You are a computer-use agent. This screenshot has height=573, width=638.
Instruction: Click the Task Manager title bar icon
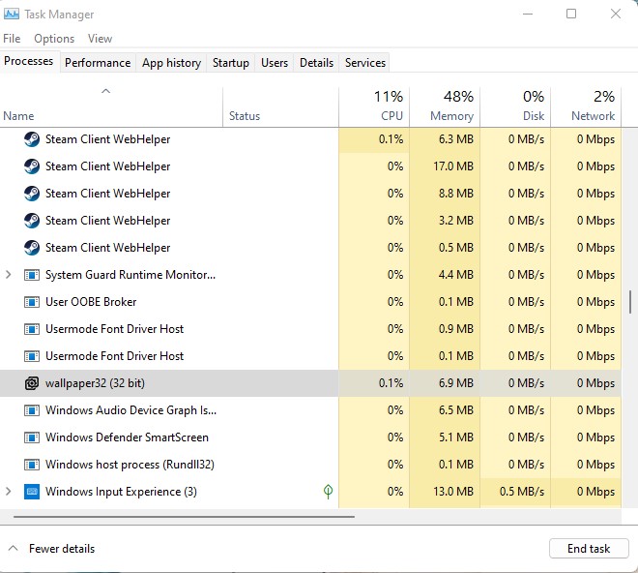point(12,14)
